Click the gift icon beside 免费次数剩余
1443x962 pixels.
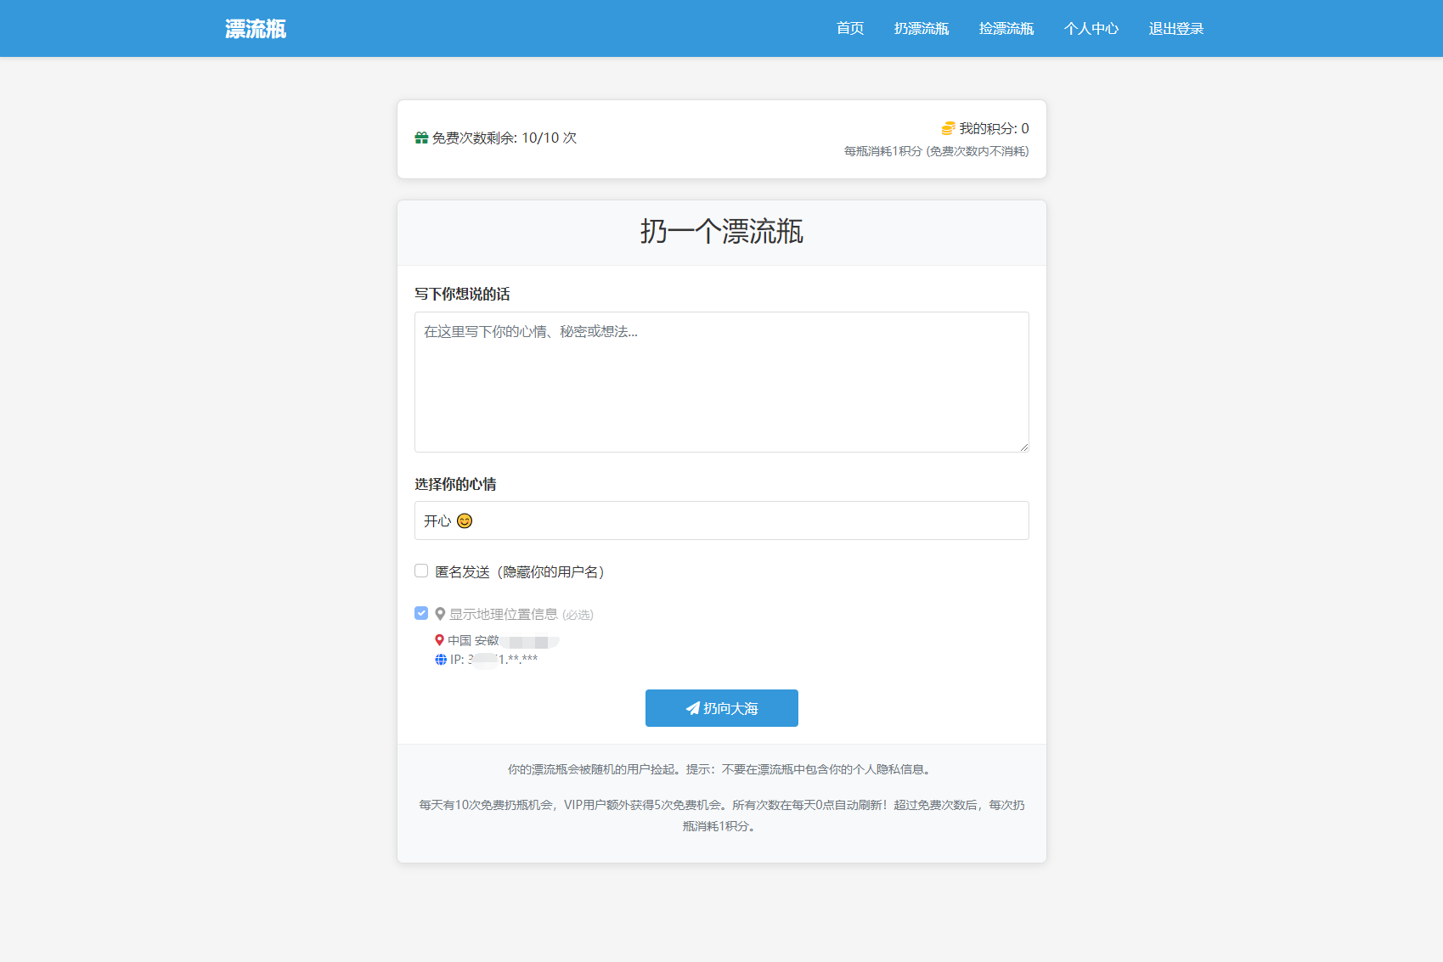(420, 137)
